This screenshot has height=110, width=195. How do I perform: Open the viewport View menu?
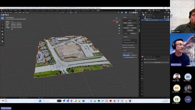16,13
